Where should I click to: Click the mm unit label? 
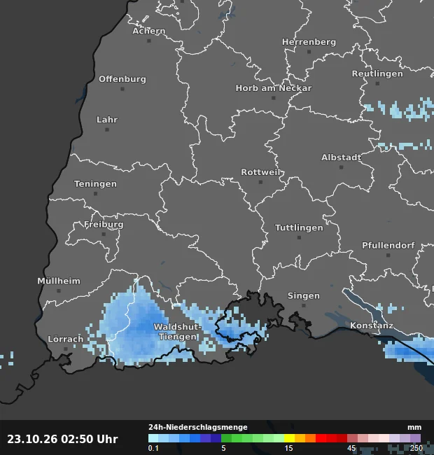pyautogui.click(x=414, y=428)
